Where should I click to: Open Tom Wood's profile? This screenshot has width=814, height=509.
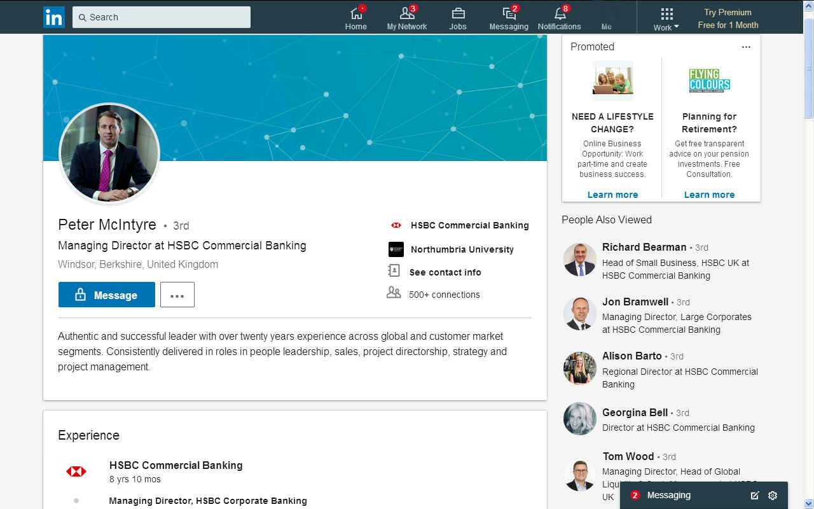tap(628, 456)
